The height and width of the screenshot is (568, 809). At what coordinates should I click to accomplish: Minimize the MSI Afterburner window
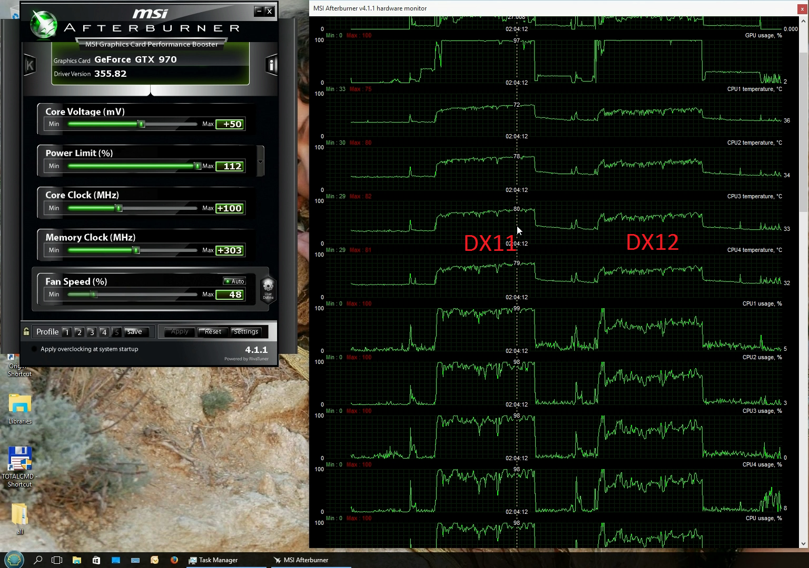[259, 11]
